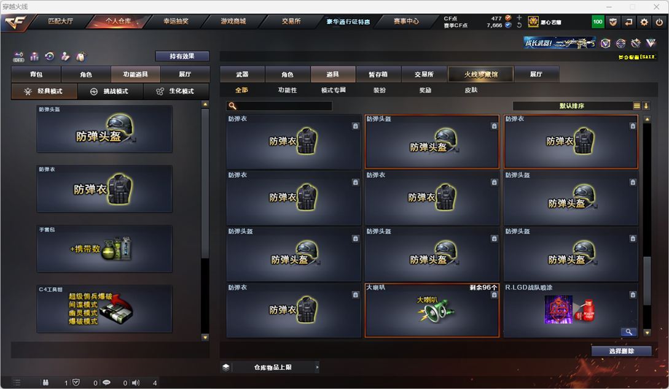Click the right inventory scrollbar thumb

point(647,280)
